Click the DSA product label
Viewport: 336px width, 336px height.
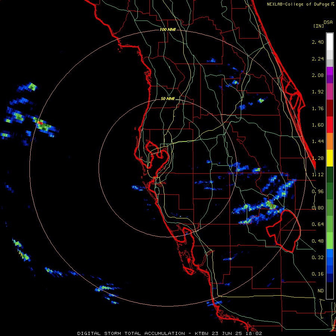click(328, 22)
